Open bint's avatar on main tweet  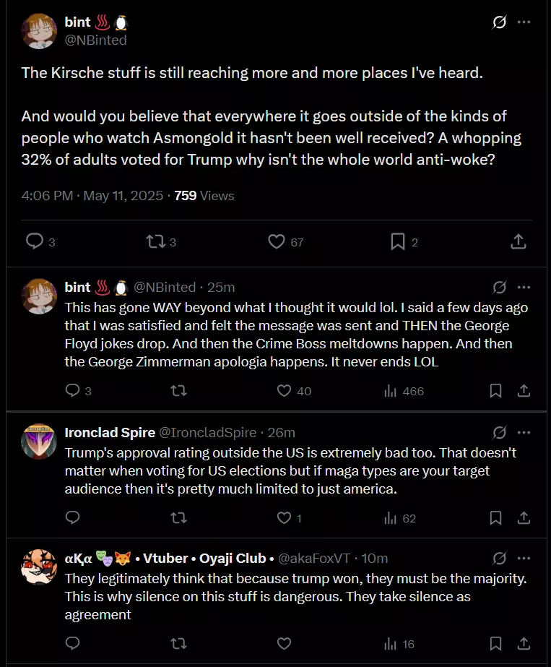click(x=39, y=31)
